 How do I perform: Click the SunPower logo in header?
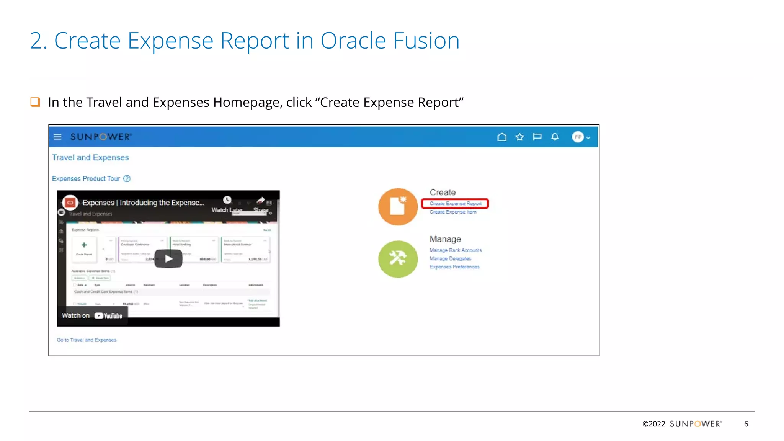[x=101, y=137]
